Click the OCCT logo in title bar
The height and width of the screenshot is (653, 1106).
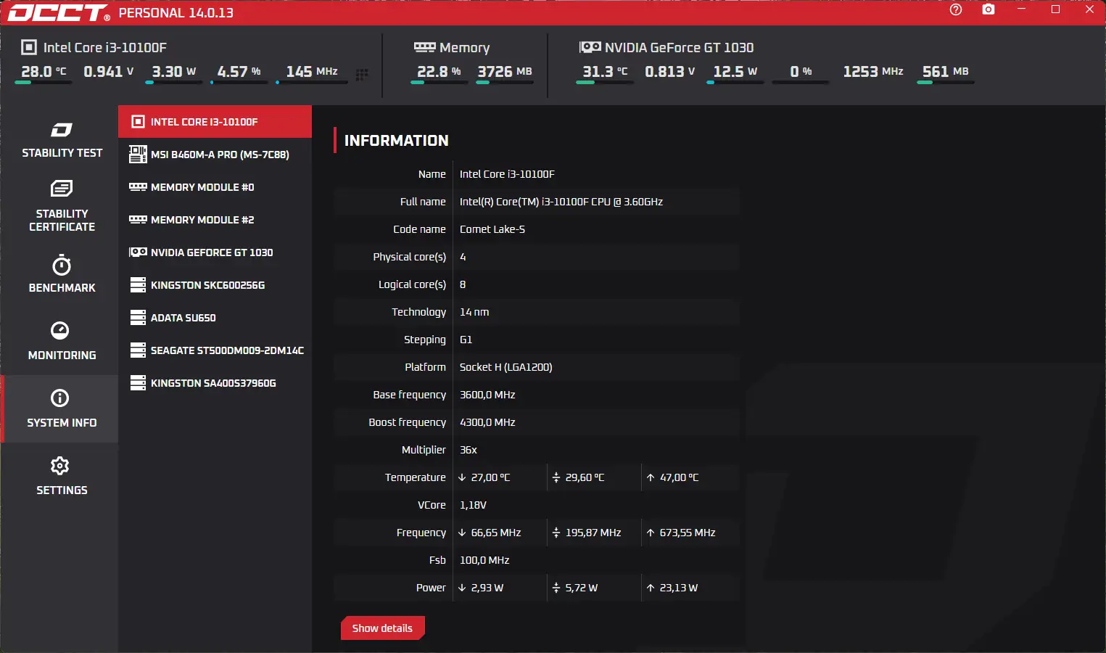(x=59, y=12)
